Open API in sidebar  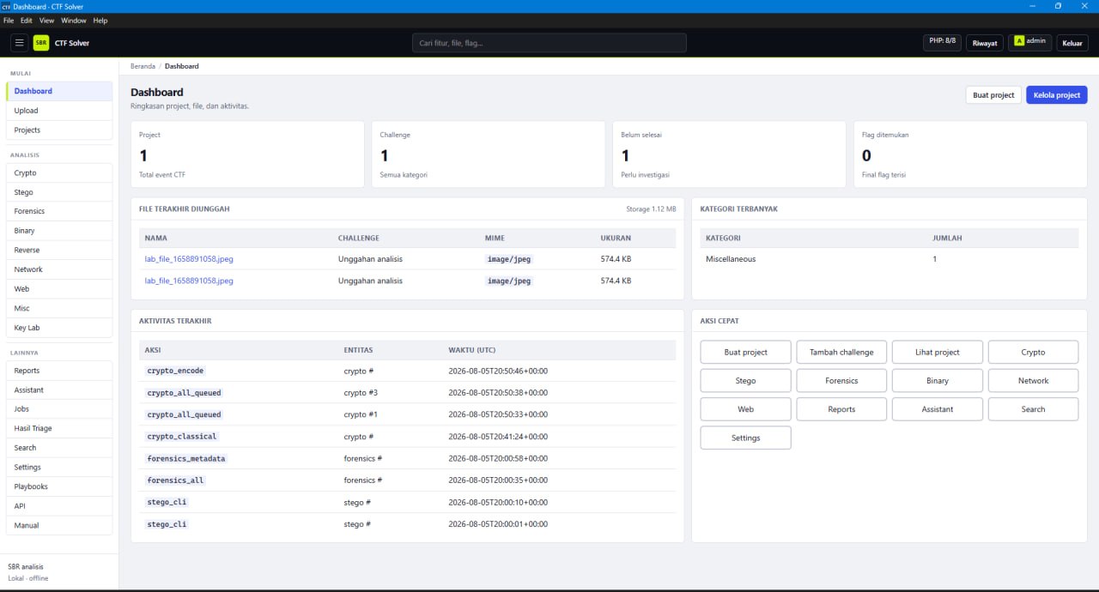(59, 506)
